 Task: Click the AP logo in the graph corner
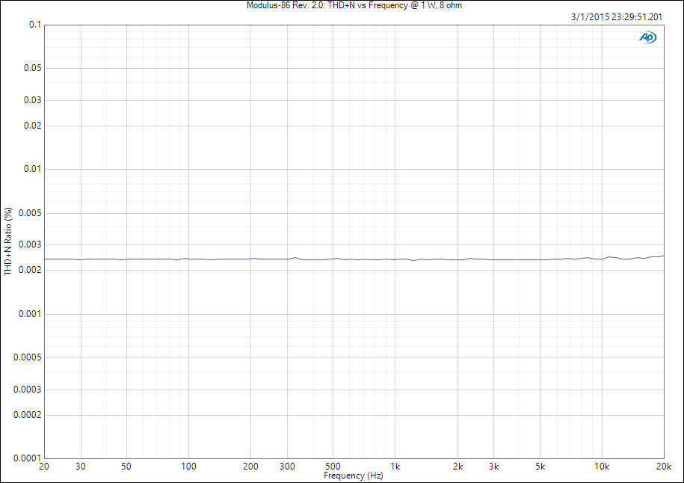click(648, 37)
